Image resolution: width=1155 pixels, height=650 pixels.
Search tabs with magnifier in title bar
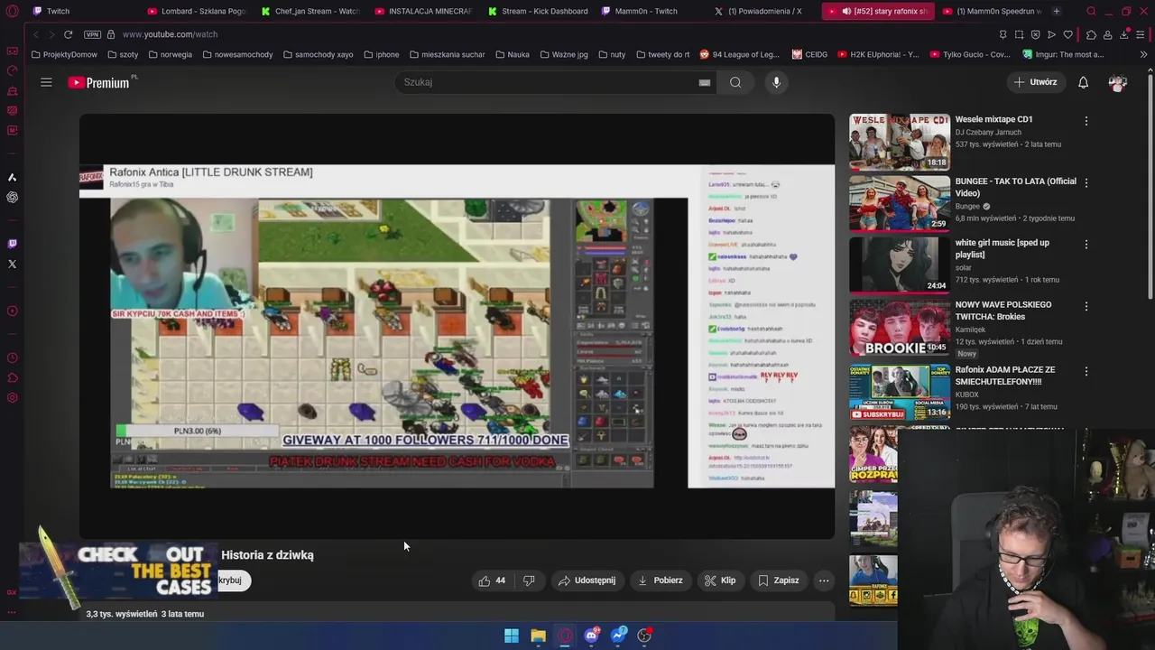tap(1091, 11)
